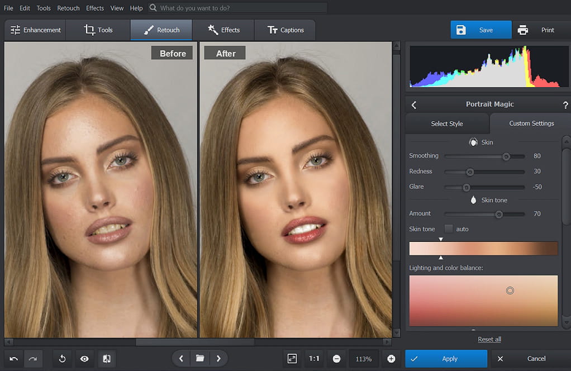Open the folder browse icon
Image resolution: width=571 pixels, height=371 pixels.
pos(199,359)
